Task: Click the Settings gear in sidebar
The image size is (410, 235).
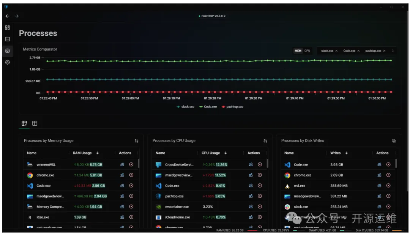Action: 7,62
